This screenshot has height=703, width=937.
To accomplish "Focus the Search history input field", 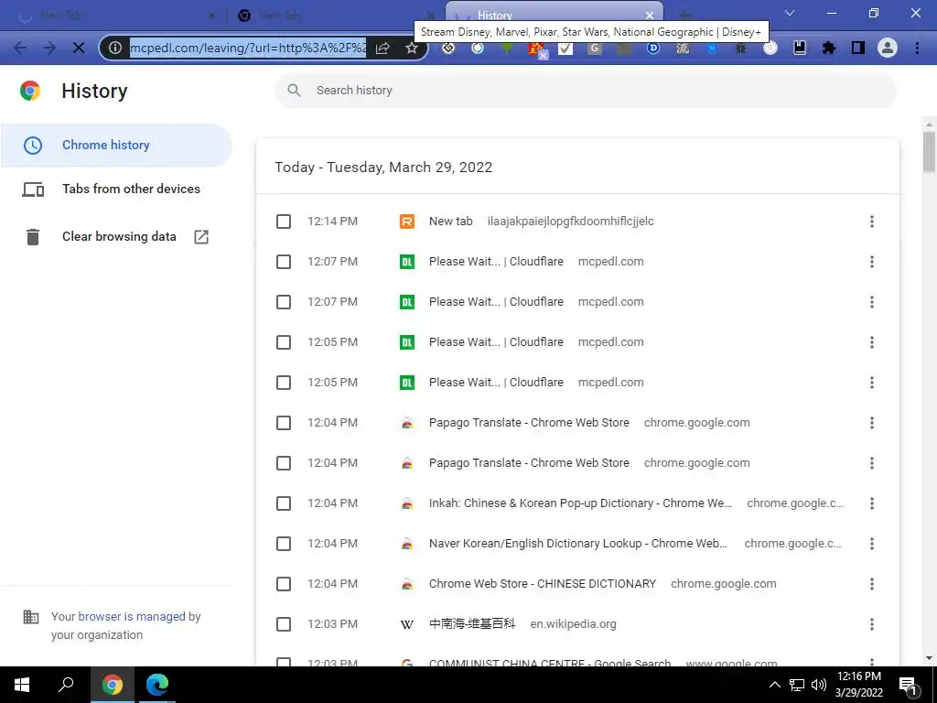I will [x=586, y=91].
